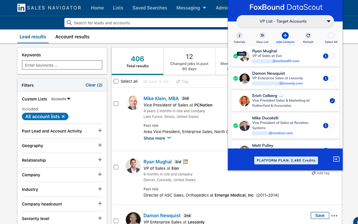The width and height of the screenshot is (358, 224).
Task: Click the Keywords input field
Action: click(62, 65)
